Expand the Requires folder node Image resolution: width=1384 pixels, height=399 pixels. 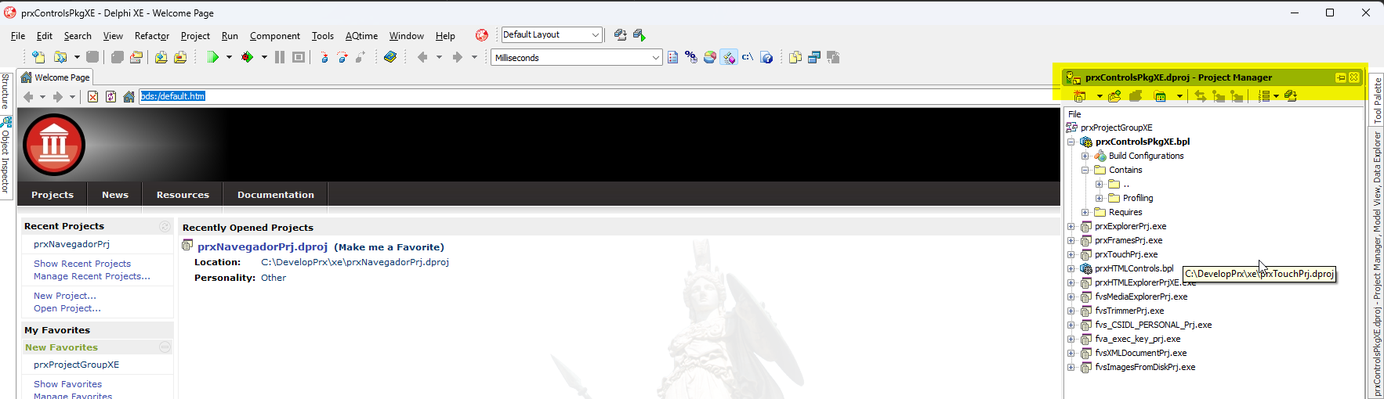coord(1085,212)
